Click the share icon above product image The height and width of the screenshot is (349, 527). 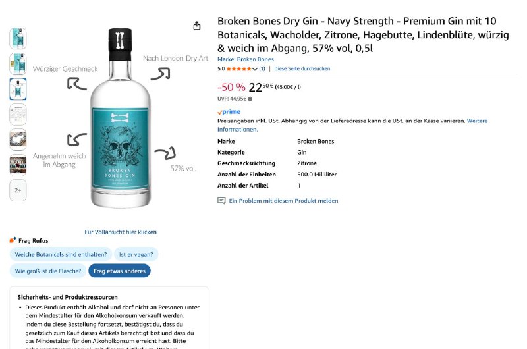[x=197, y=26]
